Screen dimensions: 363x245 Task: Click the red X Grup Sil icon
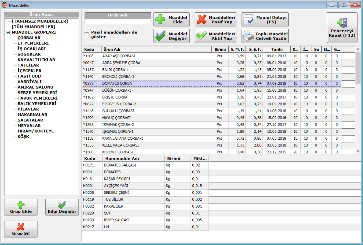coord(21,227)
